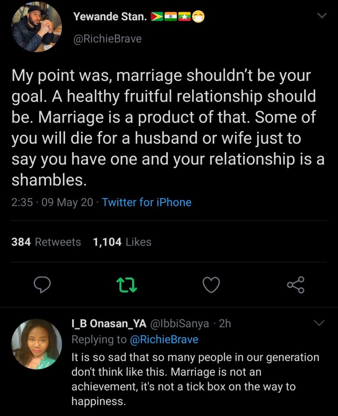Expand the chevron menu on RichieBrave's tweet
The width and height of the screenshot is (338, 416).
click(322, 16)
